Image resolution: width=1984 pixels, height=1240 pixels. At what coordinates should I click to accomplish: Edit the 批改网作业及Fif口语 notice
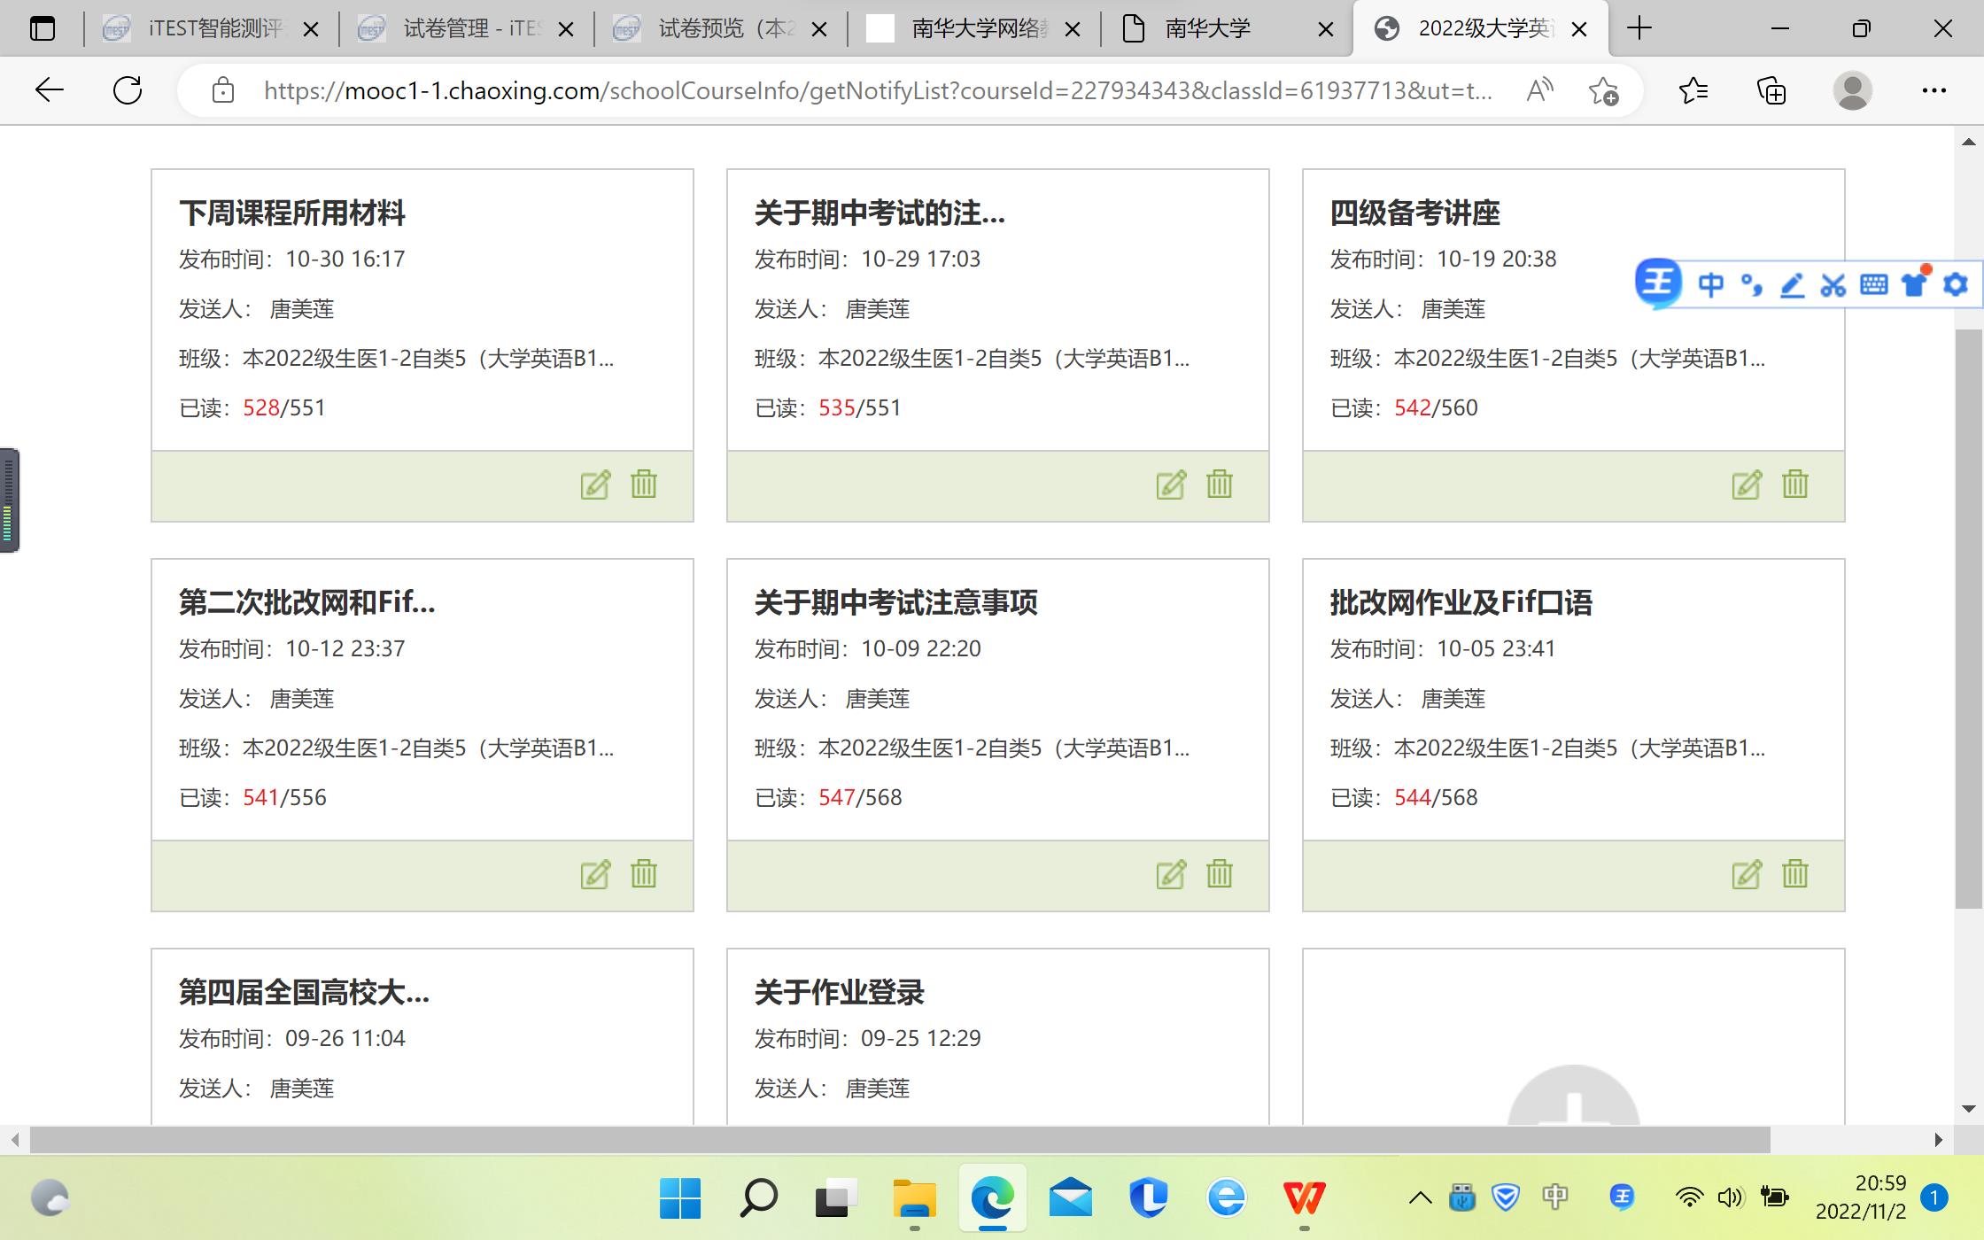(x=1747, y=874)
